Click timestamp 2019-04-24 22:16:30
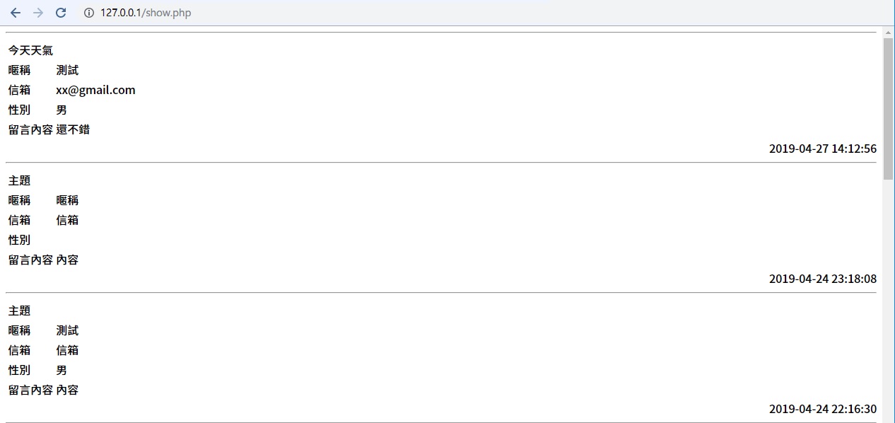Screen dimensions: 895x423 823,409
